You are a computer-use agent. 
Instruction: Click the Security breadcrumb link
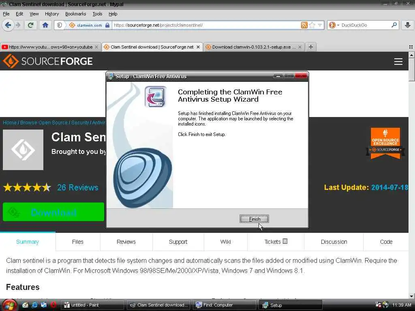pyautogui.click(x=80, y=123)
